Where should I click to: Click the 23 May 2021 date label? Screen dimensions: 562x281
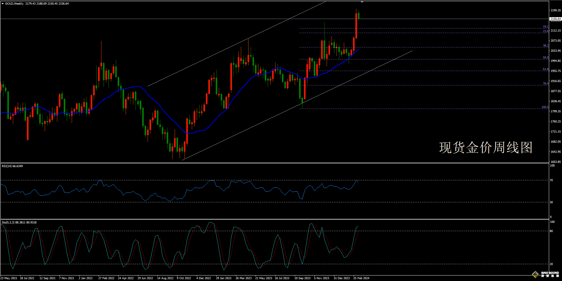pos(9,278)
